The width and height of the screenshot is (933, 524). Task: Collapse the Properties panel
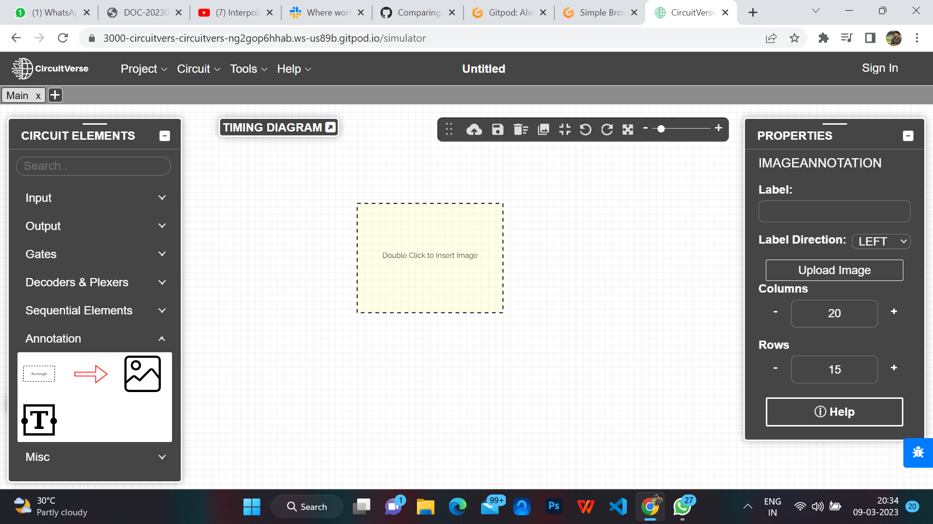tap(908, 136)
